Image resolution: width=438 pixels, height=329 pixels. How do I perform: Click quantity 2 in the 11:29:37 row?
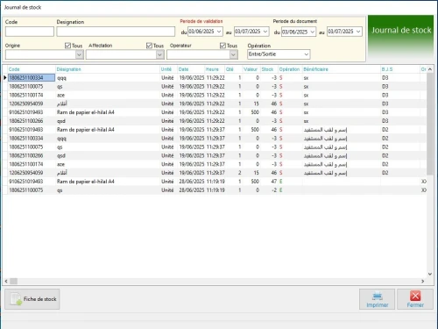click(x=239, y=173)
